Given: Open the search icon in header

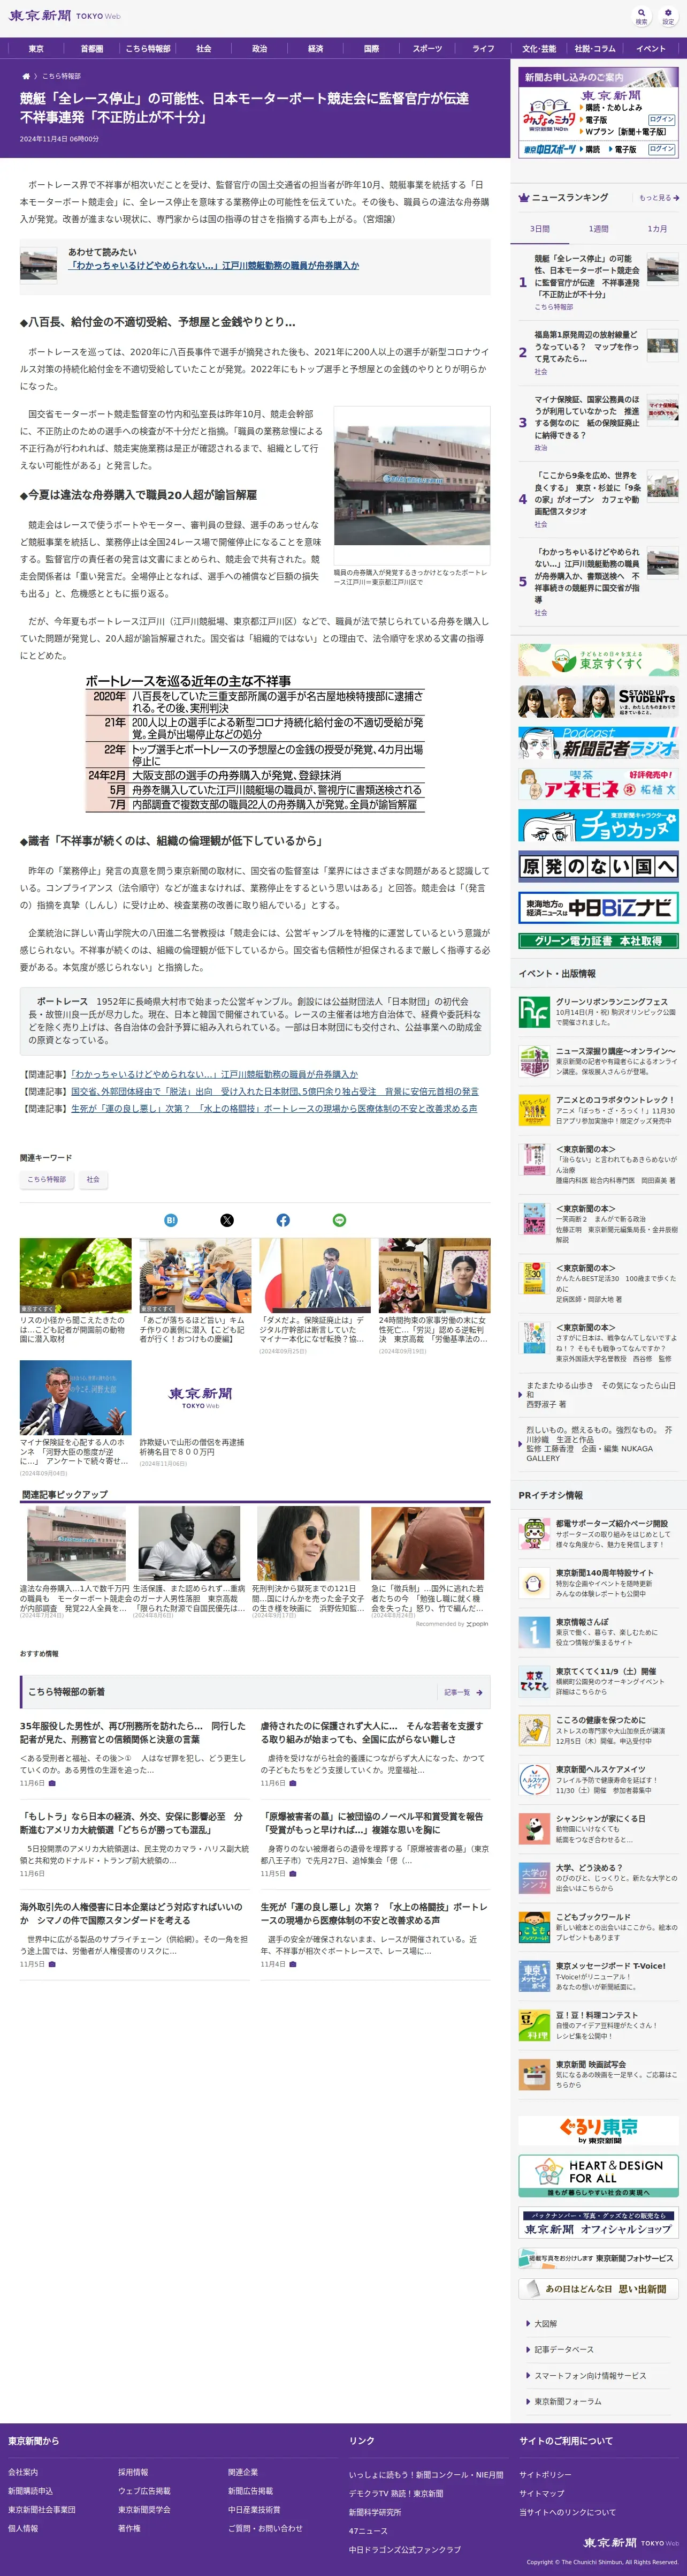Looking at the screenshot, I should 641,16.
